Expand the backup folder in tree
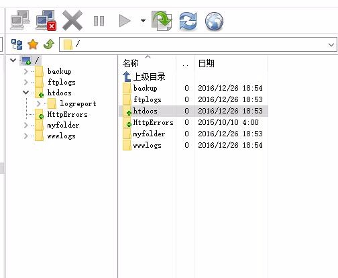The width and height of the screenshot is (338, 278). click(x=25, y=71)
